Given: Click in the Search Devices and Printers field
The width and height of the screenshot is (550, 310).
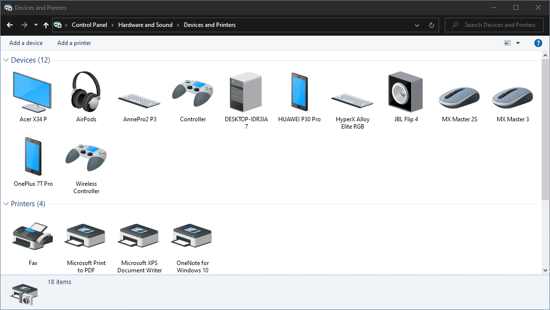Looking at the screenshot, I should (x=494, y=25).
